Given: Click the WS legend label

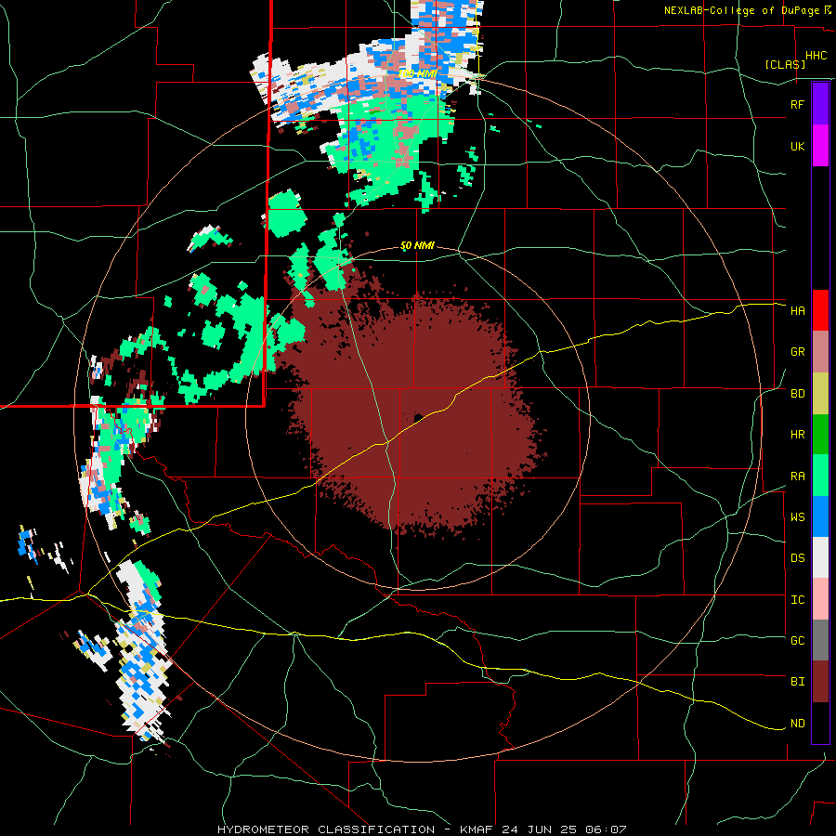Looking at the screenshot, I should pyautogui.click(x=797, y=517).
